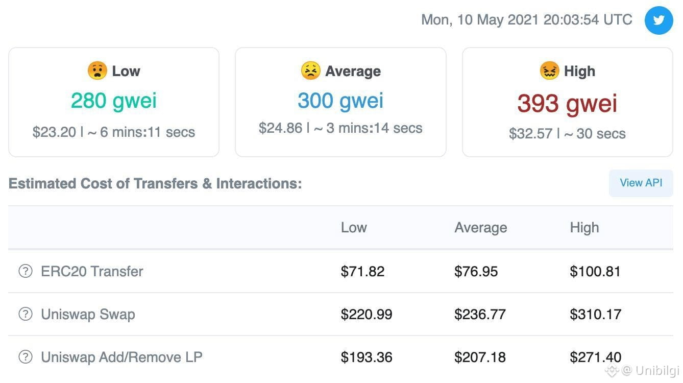Select the High 393 gwei card

[568, 102]
